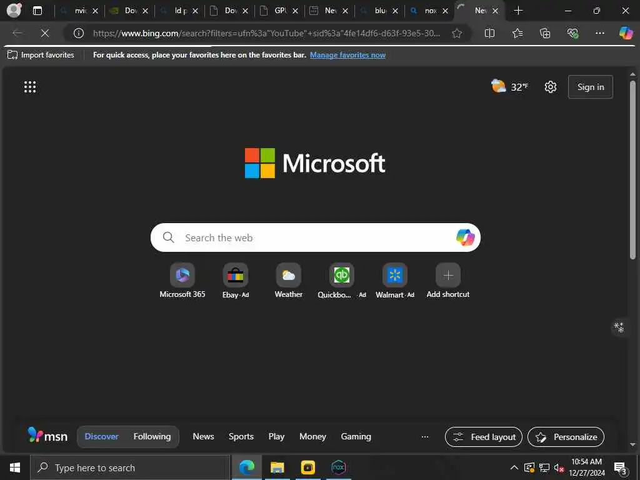
Task: Open split screen icon in toolbar
Action: 489,33
